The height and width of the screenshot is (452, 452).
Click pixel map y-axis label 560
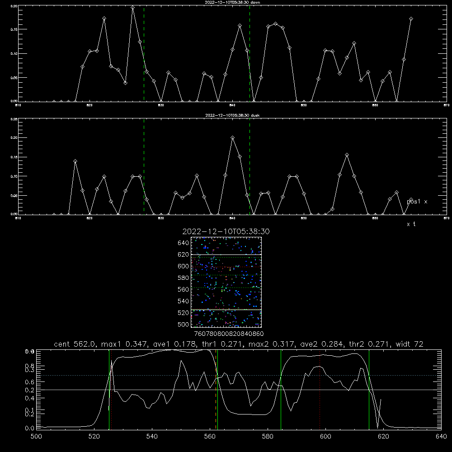184,289
